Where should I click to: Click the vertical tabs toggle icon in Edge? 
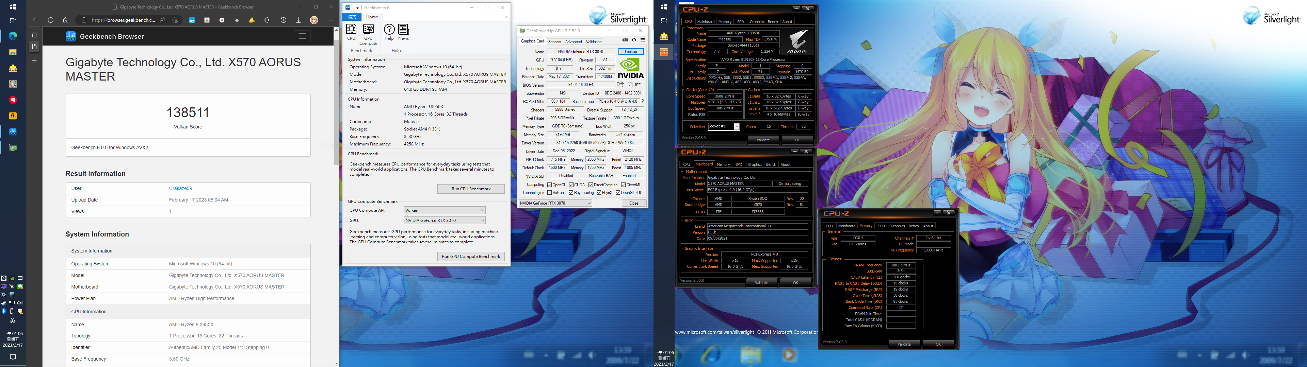click(34, 35)
